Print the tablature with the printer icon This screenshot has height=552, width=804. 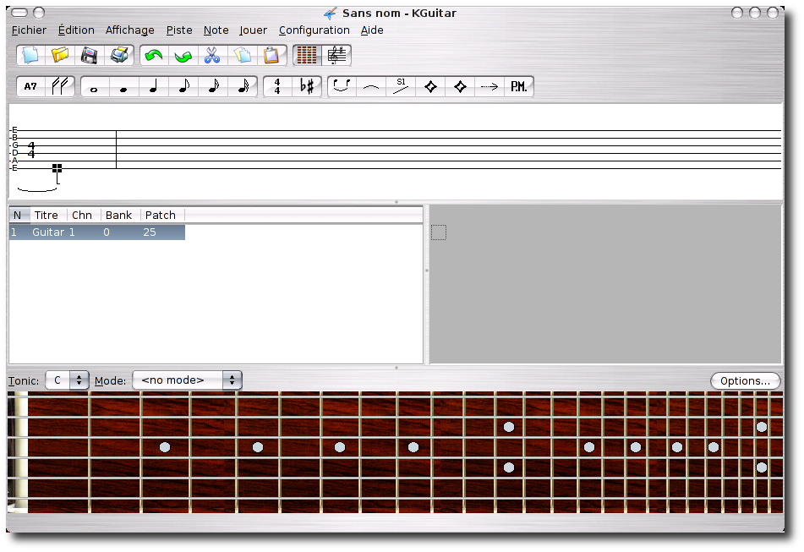(x=118, y=56)
